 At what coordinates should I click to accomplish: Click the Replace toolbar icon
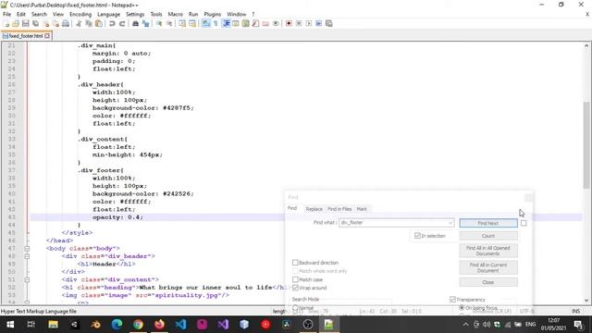pos(145,23)
